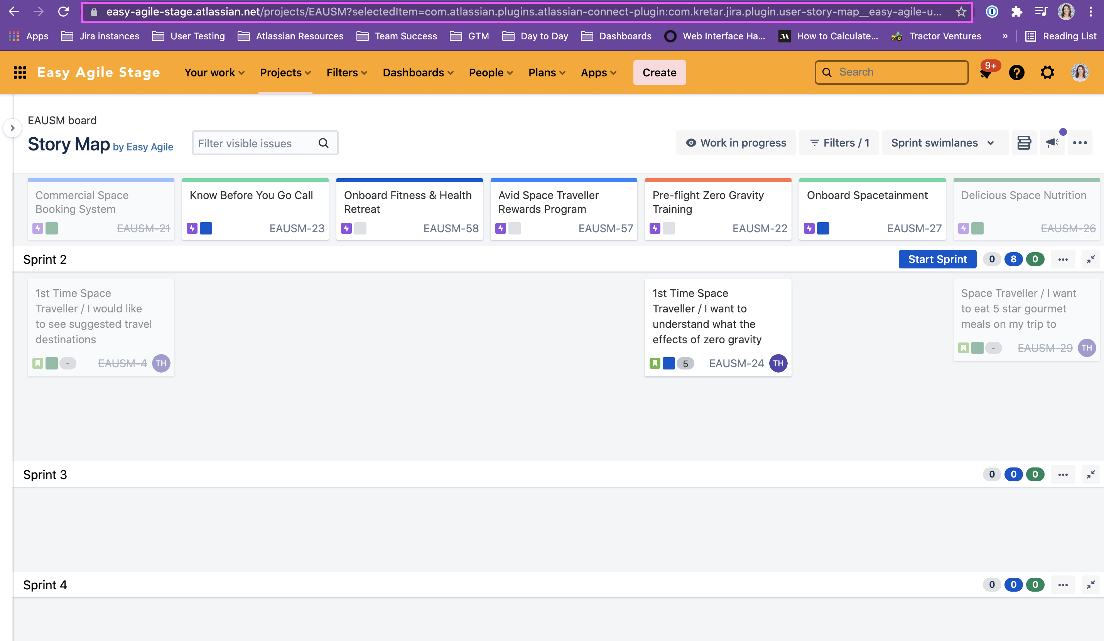
Task: Click the Start Sprint button
Action: click(x=937, y=260)
